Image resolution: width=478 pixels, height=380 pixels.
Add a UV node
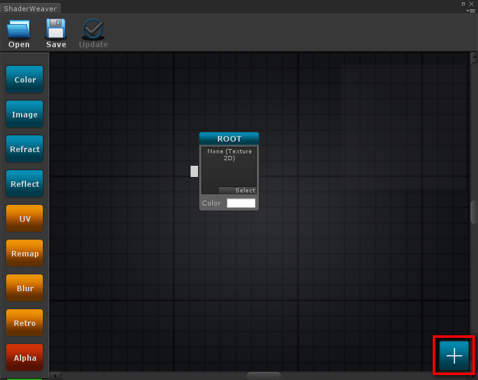(25, 219)
